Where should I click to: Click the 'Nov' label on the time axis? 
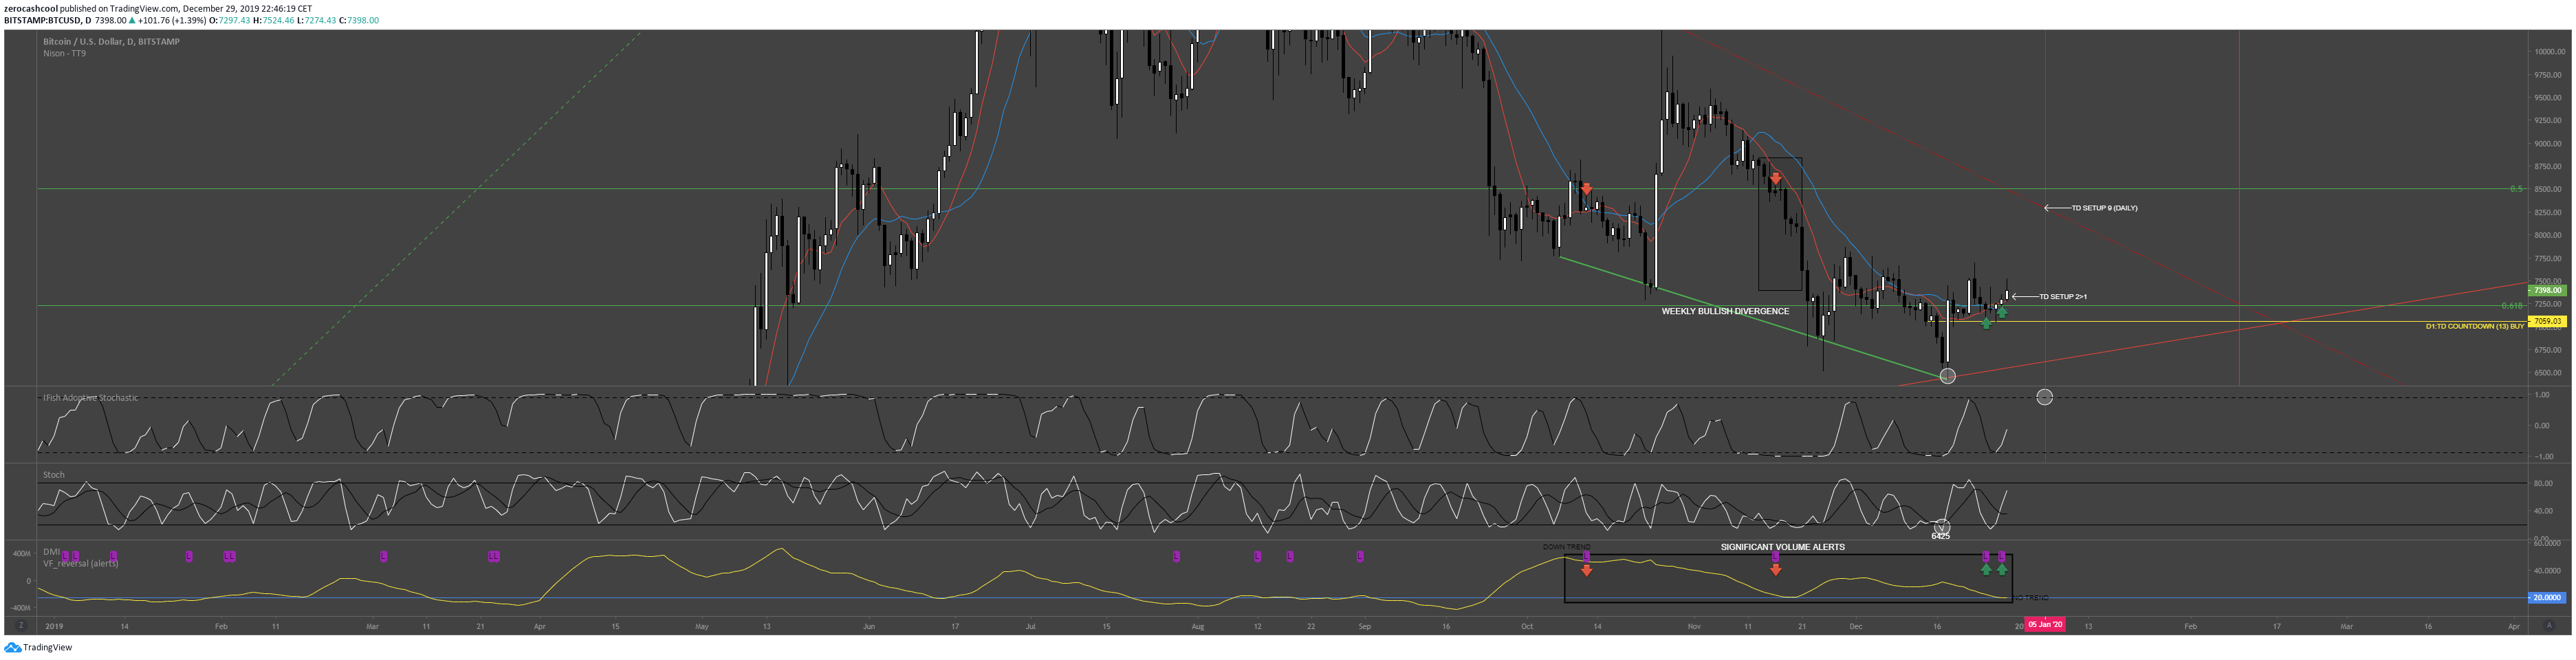point(1694,627)
